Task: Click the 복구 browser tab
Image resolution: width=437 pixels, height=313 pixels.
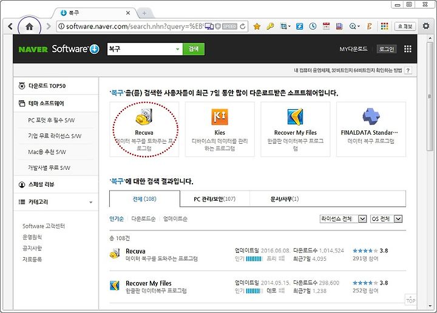Action: (95, 13)
